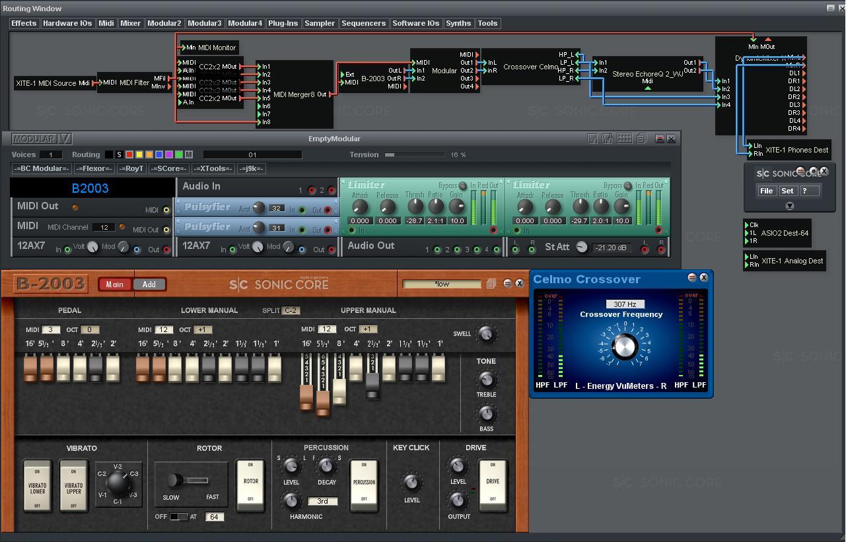Click the KEY CLICK level knob
This screenshot has width=846, height=542.
tap(411, 483)
